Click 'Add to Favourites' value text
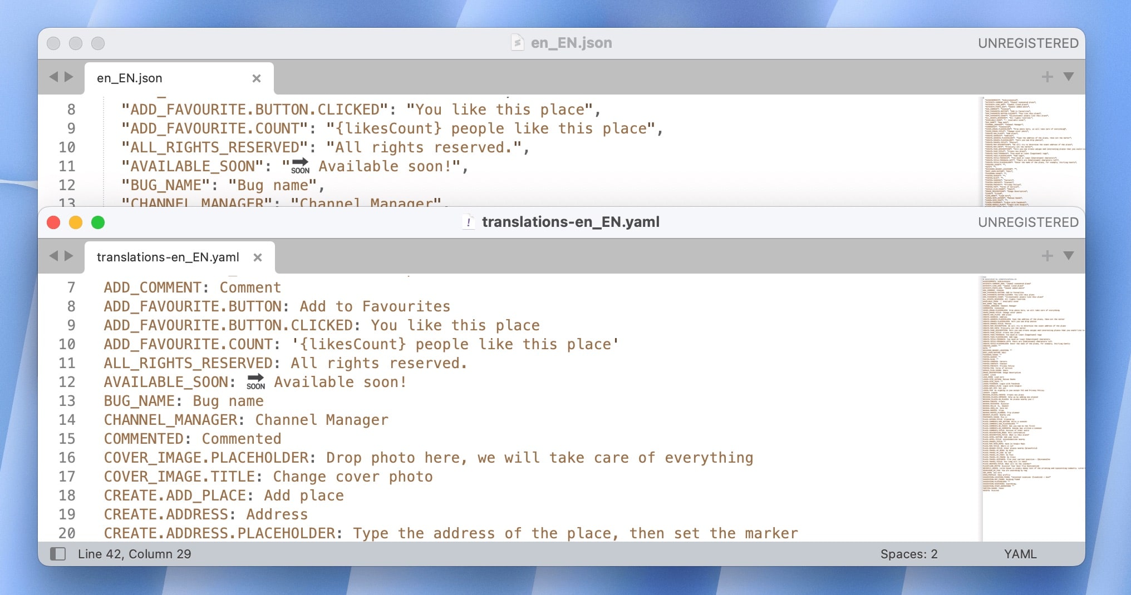Screen dimensions: 1131x595 (375, 306)
